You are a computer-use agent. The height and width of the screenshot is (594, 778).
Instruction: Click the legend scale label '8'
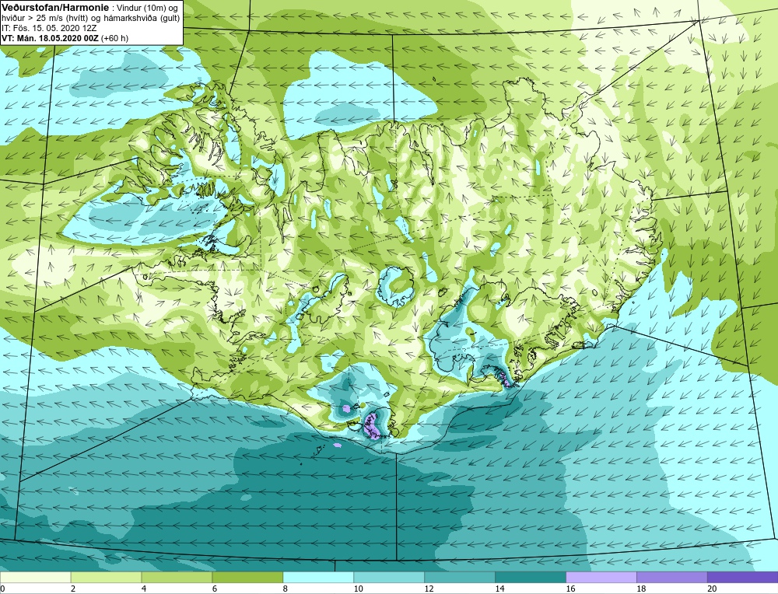click(x=286, y=589)
